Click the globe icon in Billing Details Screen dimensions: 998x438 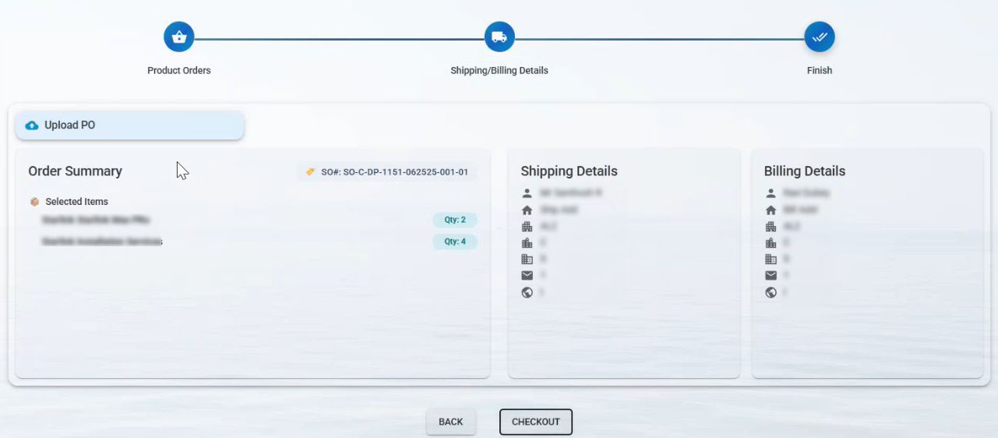point(771,292)
